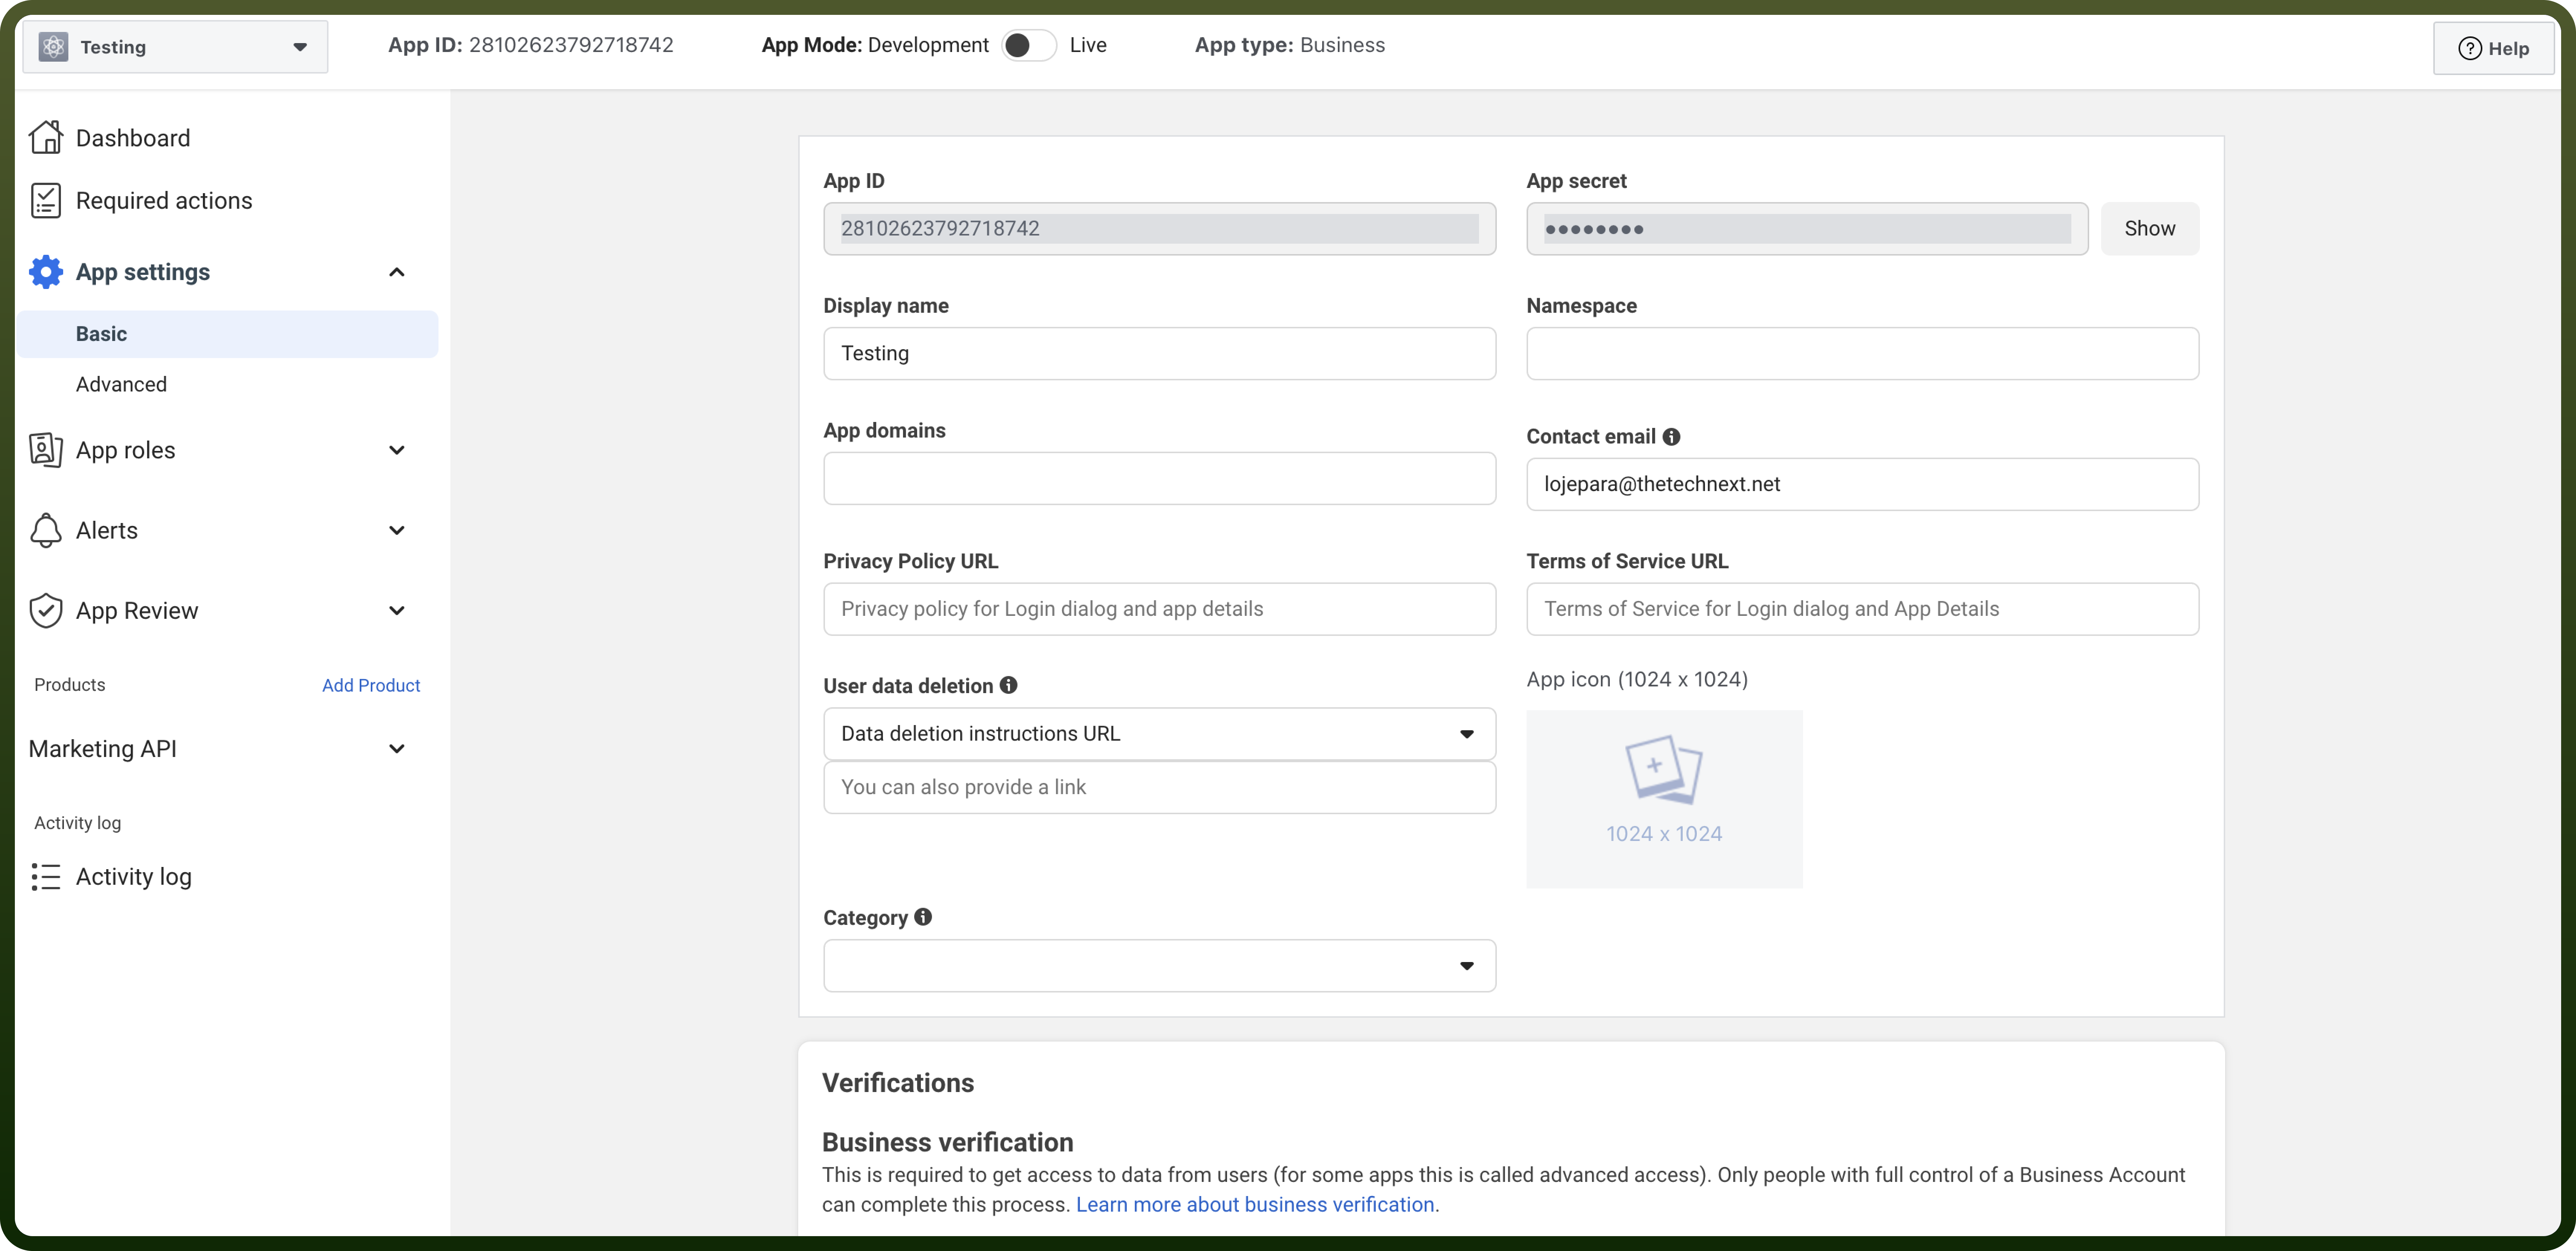Click the App secret field
This screenshot has height=1251, width=2576.
[x=1807, y=229]
